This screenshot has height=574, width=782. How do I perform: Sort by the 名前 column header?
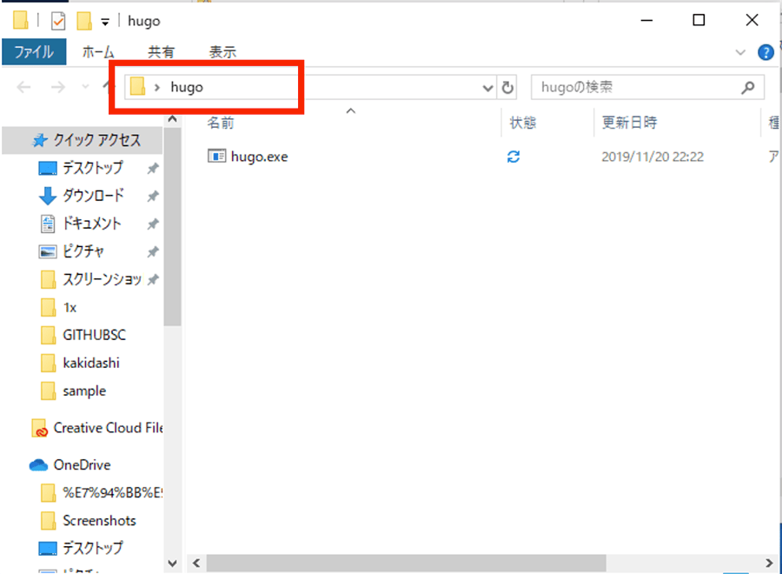[221, 123]
